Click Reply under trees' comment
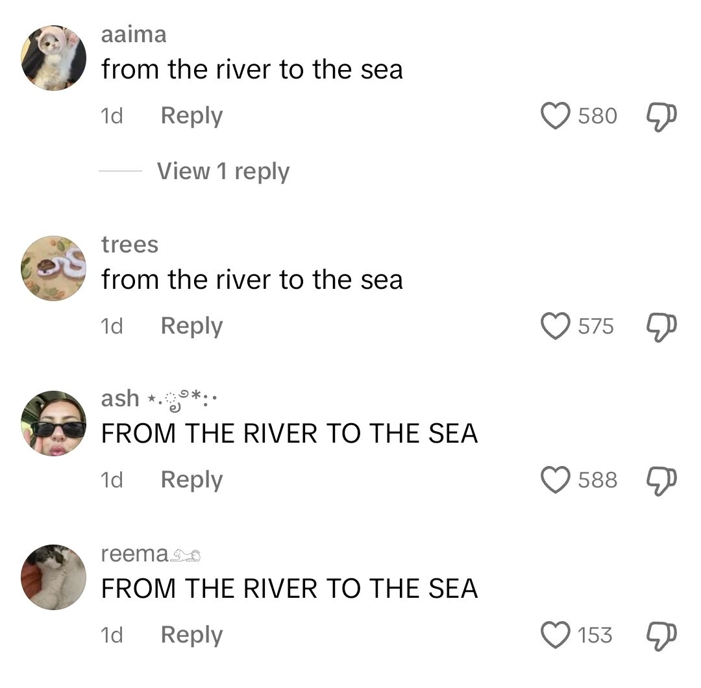The image size is (701, 688). tap(191, 326)
